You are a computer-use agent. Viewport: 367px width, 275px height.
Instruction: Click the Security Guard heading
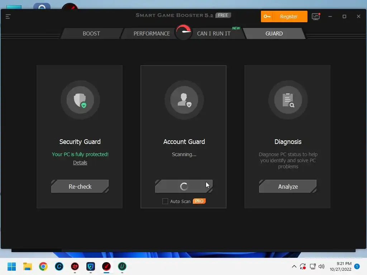[x=80, y=142]
